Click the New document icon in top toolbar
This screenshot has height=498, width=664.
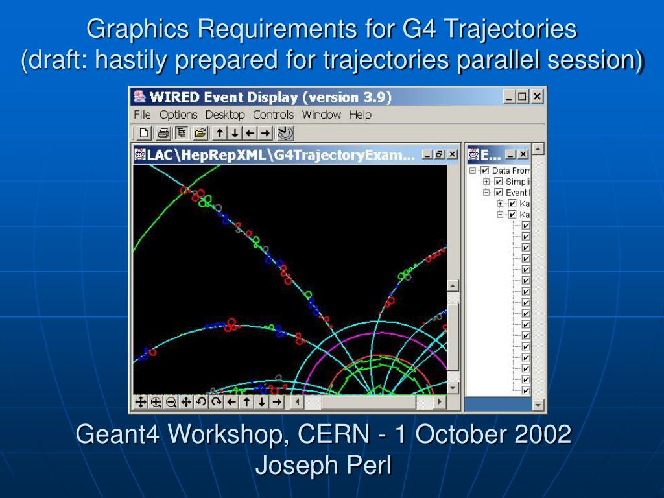[x=144, y=134]
